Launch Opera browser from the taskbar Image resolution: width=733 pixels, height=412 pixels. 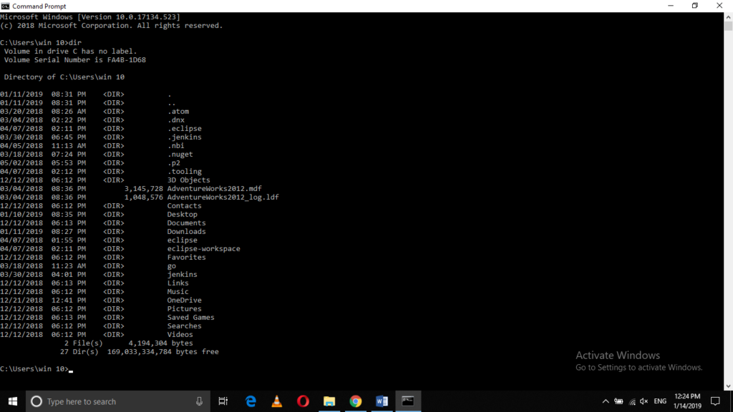click(x=303, y=401)
